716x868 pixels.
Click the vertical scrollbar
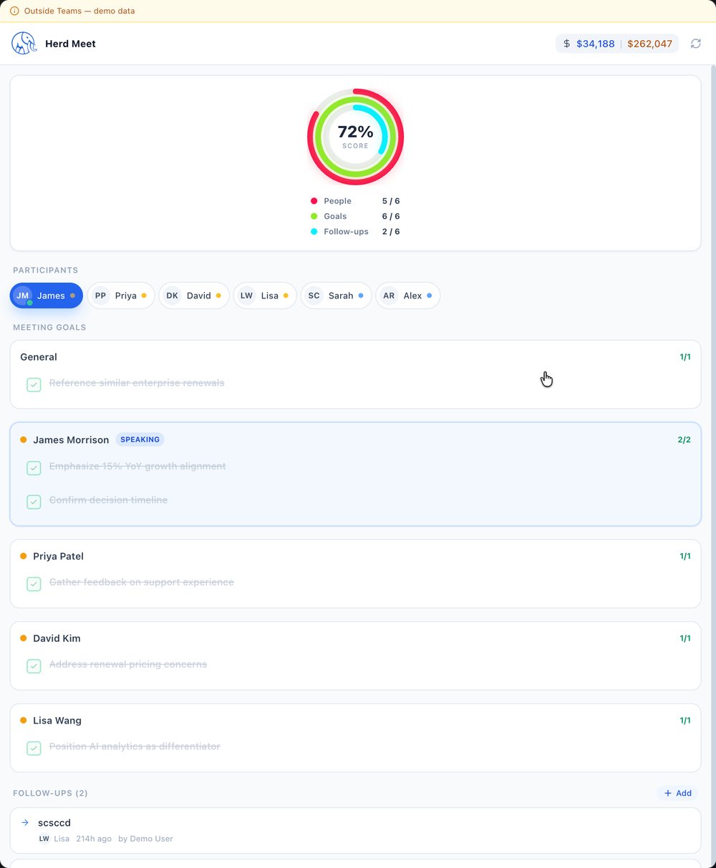point(712,465)
